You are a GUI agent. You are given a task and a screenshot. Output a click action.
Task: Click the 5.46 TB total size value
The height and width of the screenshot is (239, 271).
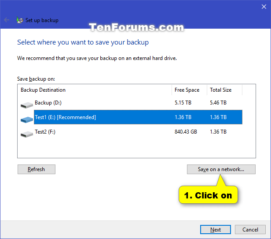point(218,103)
